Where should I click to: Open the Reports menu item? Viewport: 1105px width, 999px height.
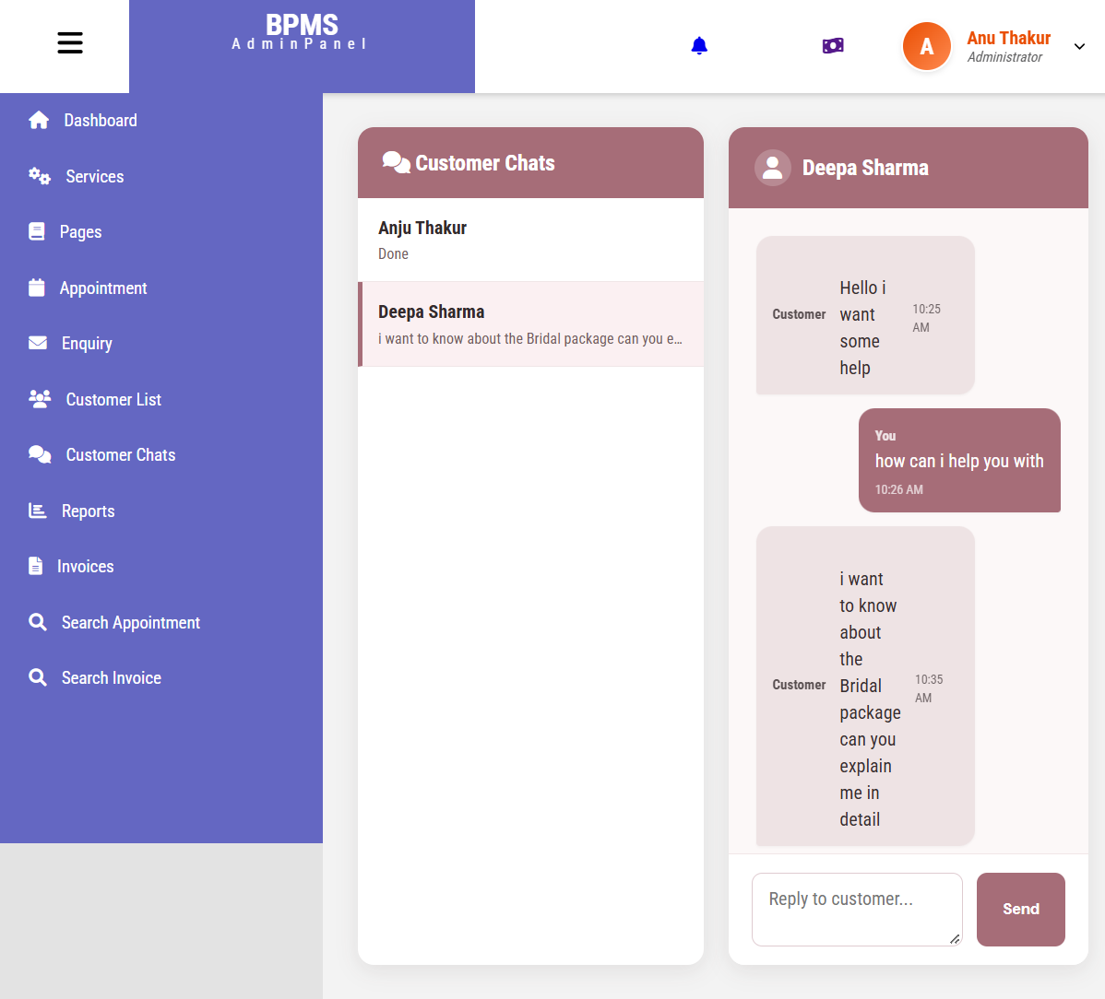tap(89, 511)
